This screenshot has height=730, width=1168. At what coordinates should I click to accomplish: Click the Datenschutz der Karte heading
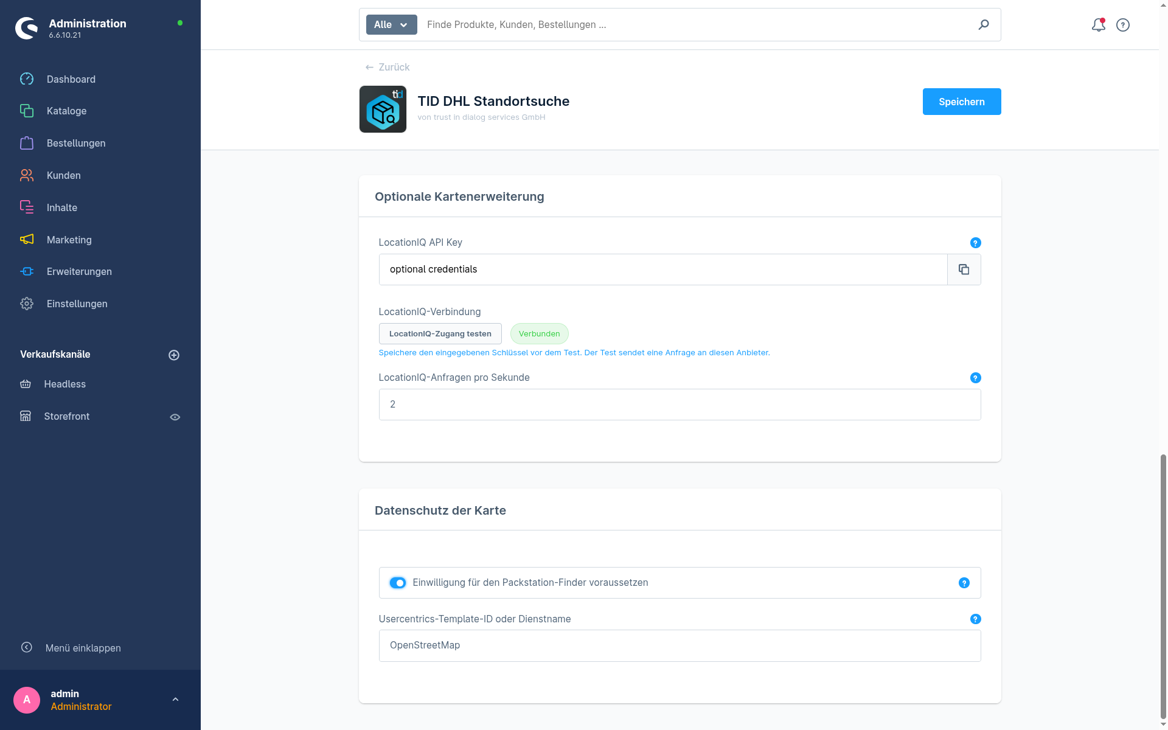point(440,510)
